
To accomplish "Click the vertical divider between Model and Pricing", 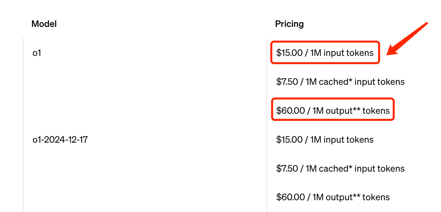I will pos(267,125).
